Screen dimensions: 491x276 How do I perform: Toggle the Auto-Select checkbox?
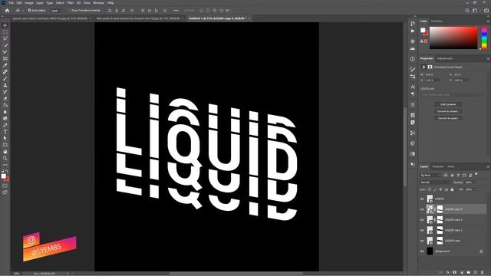[x=29, y=10]
